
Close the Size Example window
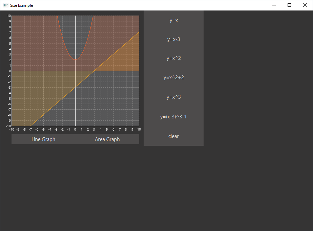[x=305, y=5]
